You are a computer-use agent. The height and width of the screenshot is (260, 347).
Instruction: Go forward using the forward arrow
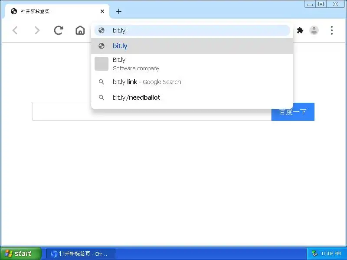pyautogui.click(x=37, y=30)
